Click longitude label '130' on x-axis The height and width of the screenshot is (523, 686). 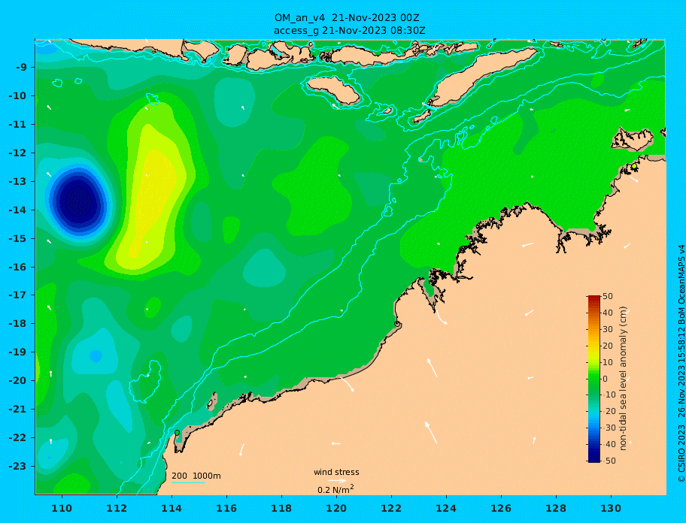[x=611, y=508]
